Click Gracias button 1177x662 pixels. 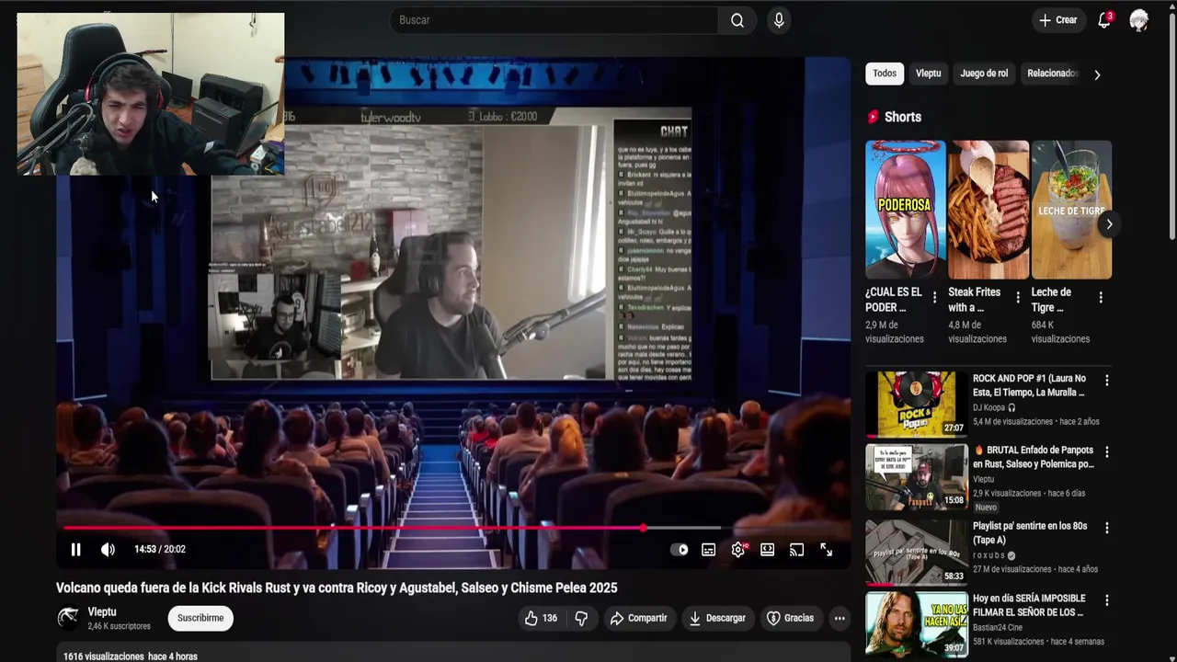[790, 618]
